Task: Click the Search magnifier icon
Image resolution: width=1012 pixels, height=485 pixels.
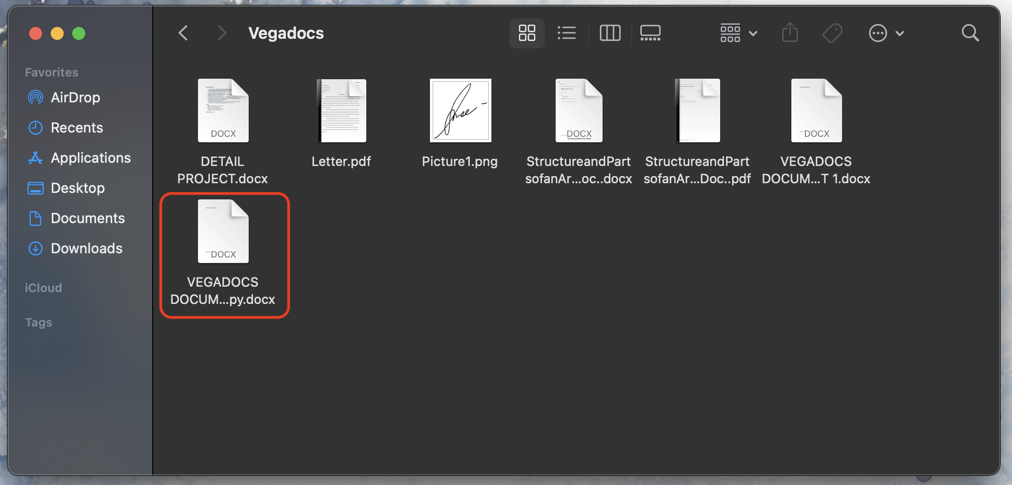Action: pyautogui.click(x=970, y=33)
